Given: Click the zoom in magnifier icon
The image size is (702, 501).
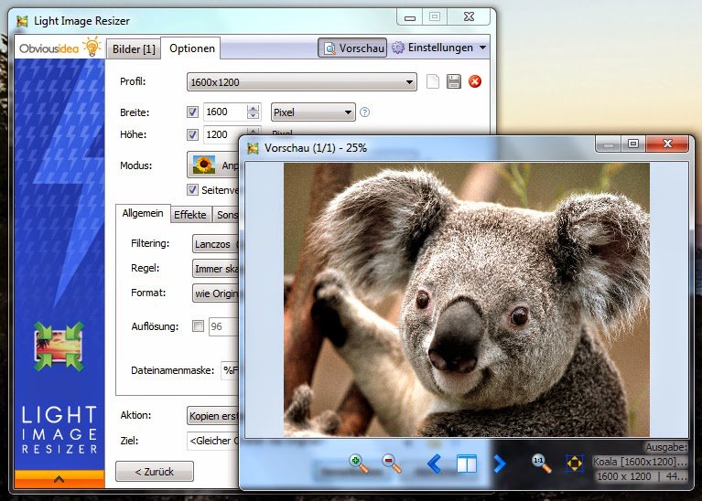Looking at the screenshot, I should pyautogui.click(x=359, y=464).
